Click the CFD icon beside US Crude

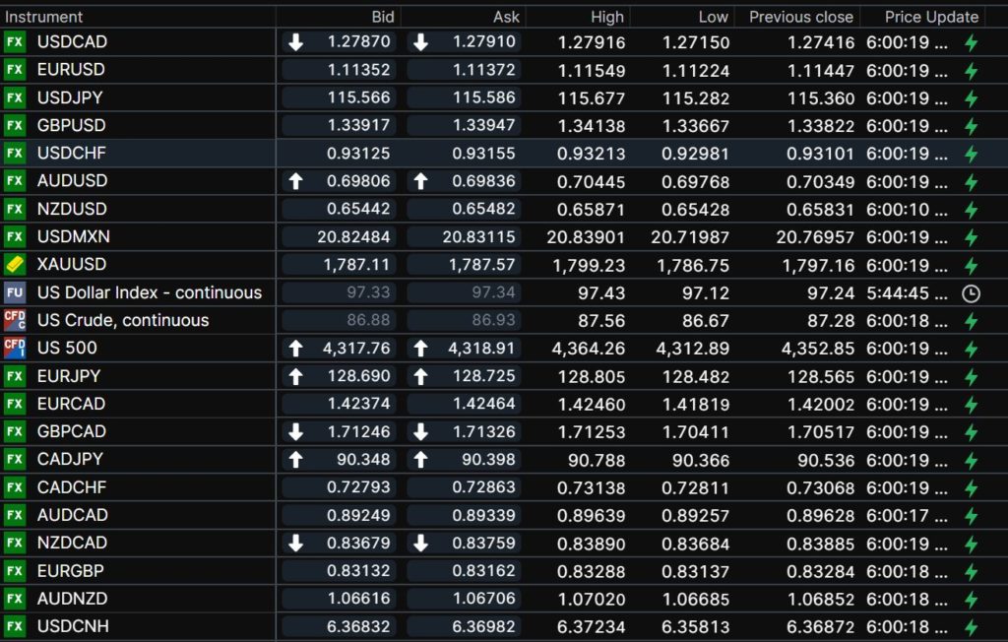[15, 320]
